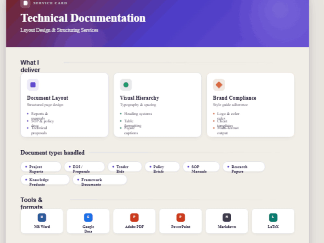Click the Service Card badge icon

[x=25, y=3]
